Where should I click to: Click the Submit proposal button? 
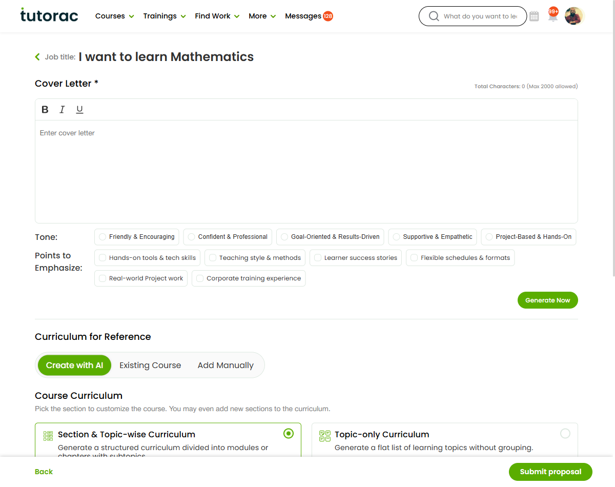click(x=550, y=472)
